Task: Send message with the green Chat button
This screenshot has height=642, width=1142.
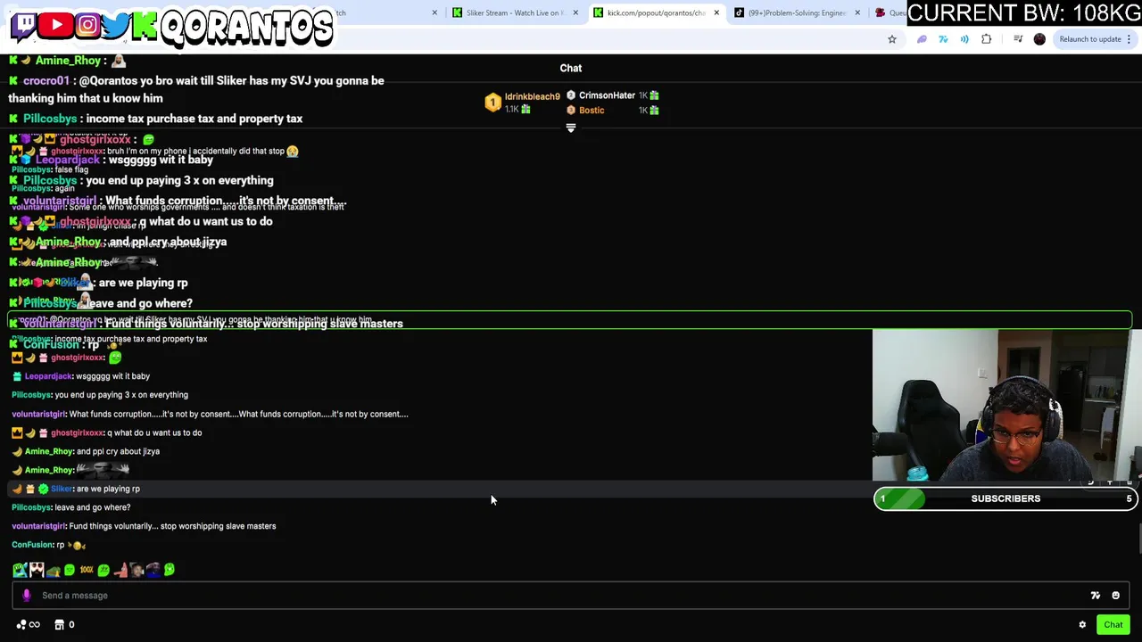Action: [x=1113, y=625]
